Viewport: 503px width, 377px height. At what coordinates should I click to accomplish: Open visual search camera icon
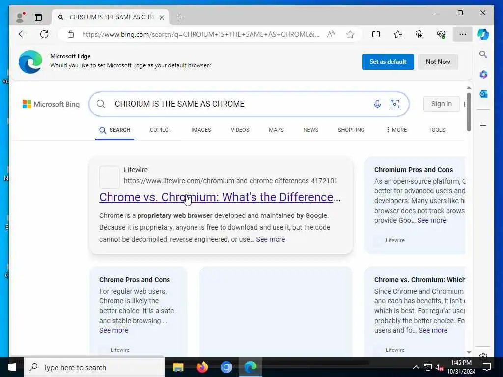(395, 104)
